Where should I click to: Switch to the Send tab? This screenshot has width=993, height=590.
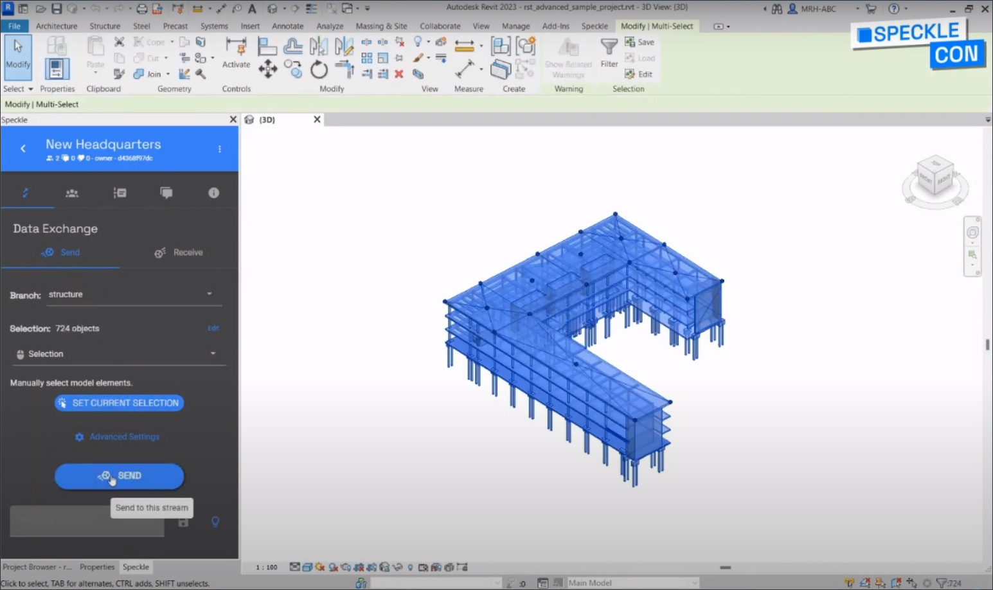pos(60,253)
